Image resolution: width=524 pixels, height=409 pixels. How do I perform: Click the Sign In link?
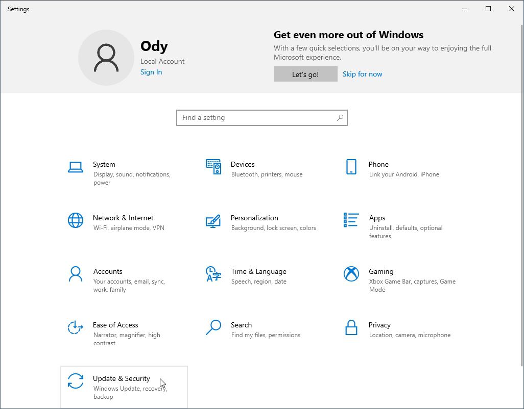[151, 72]
